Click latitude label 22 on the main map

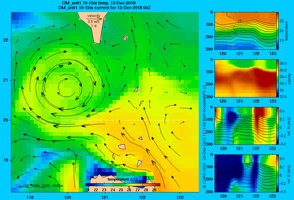(6, 40)
